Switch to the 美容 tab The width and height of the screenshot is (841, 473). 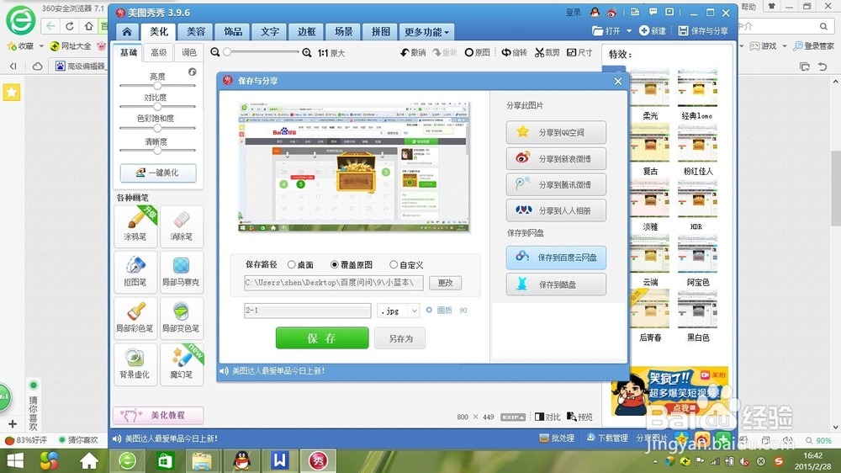tap(196, 32)
